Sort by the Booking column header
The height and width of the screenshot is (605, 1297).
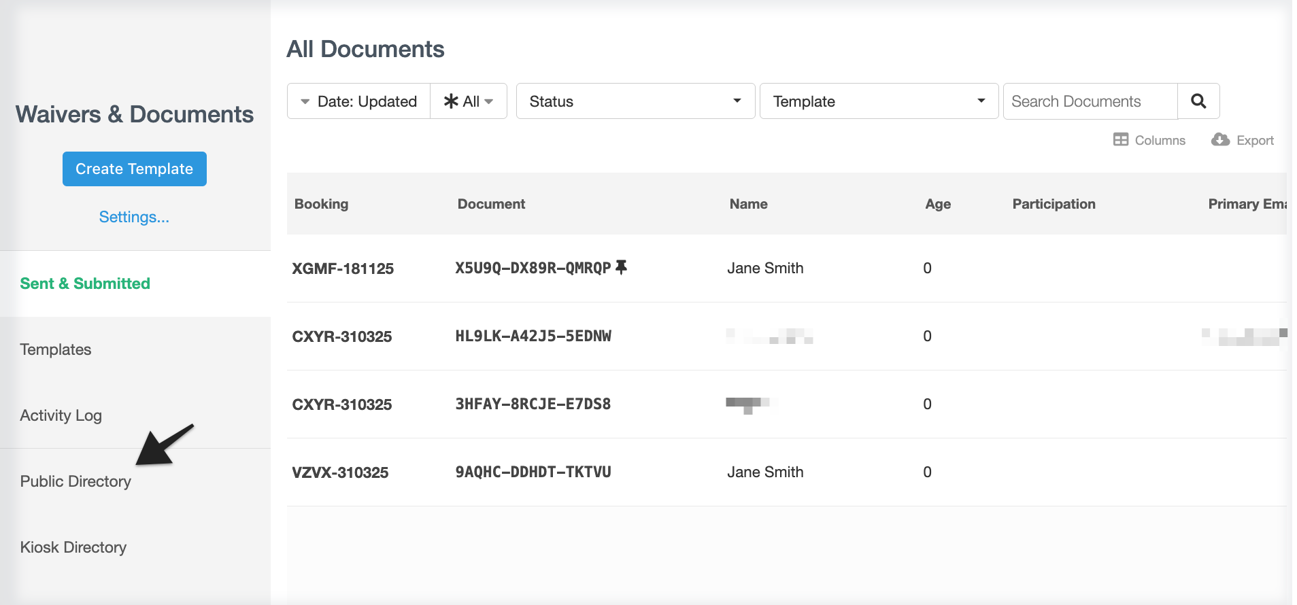[321, 204]
